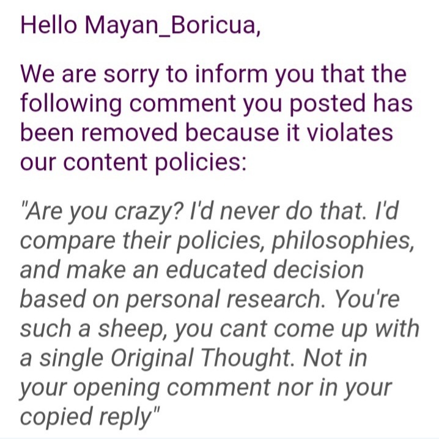Click the words 'personal research' in quote
The image size is (439, 439).
click(223, 300)
